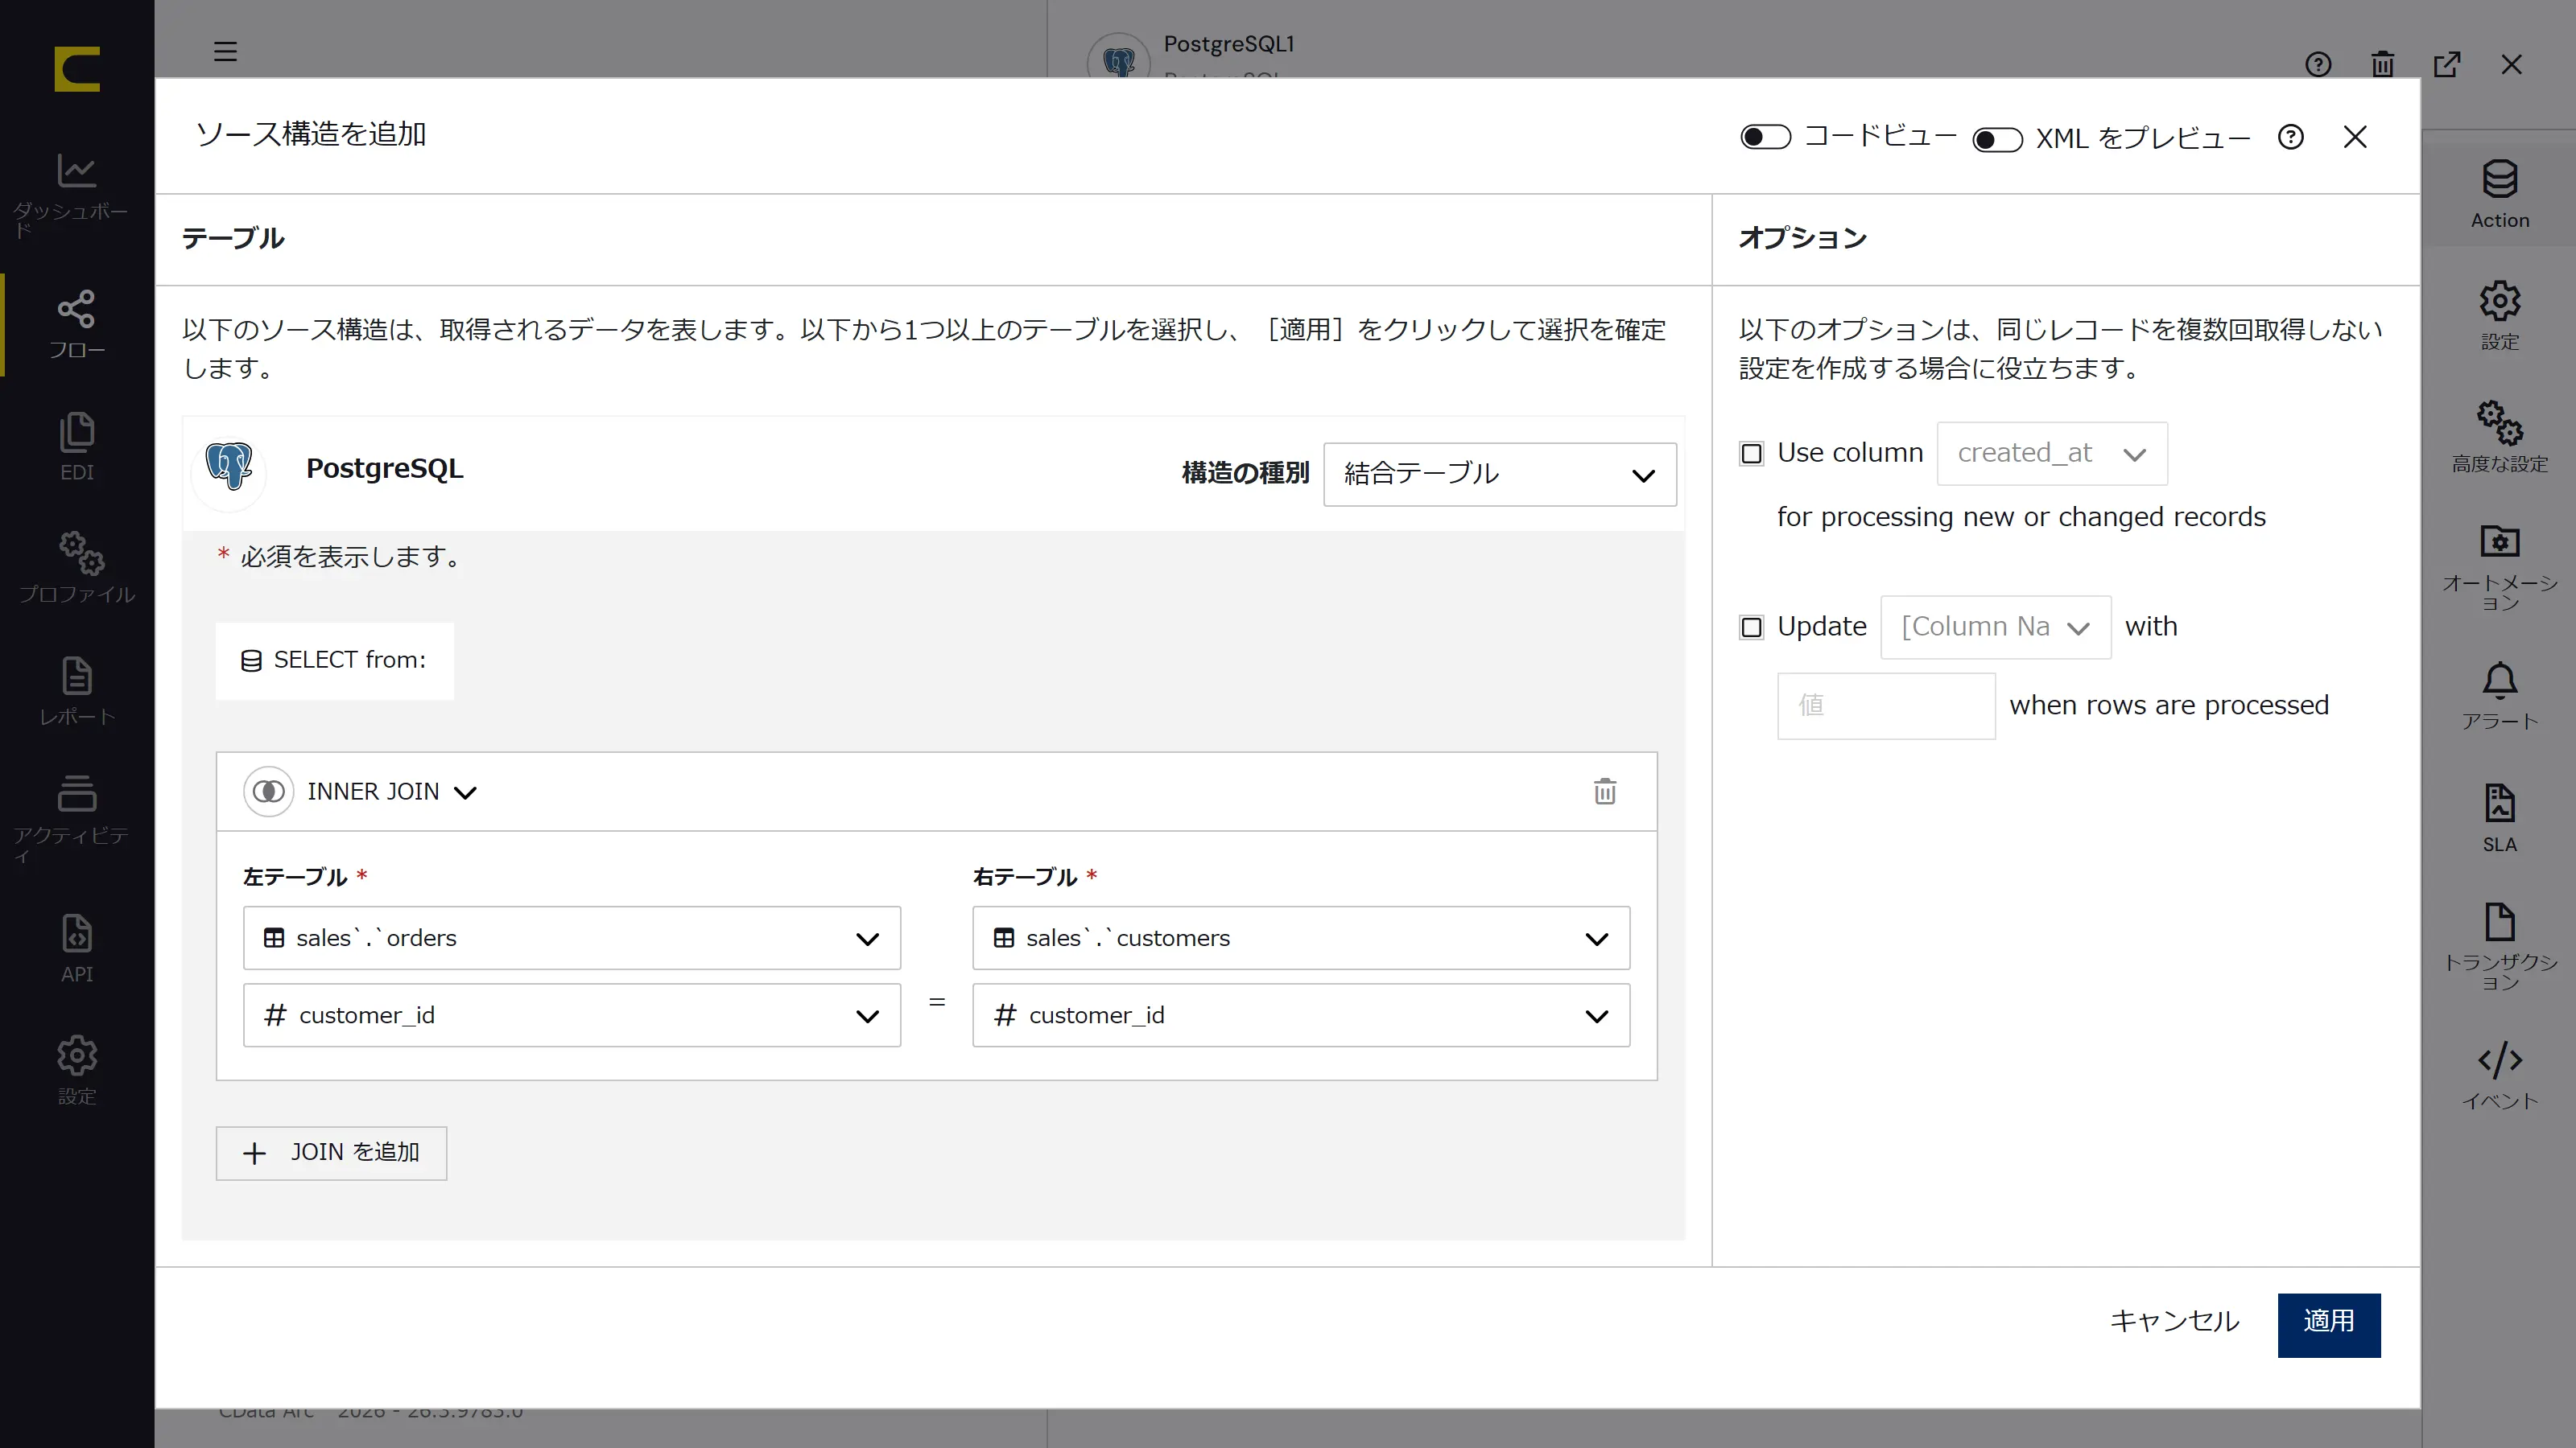Toggle the XML をプレビュー switch

[x=1997, y=139]
